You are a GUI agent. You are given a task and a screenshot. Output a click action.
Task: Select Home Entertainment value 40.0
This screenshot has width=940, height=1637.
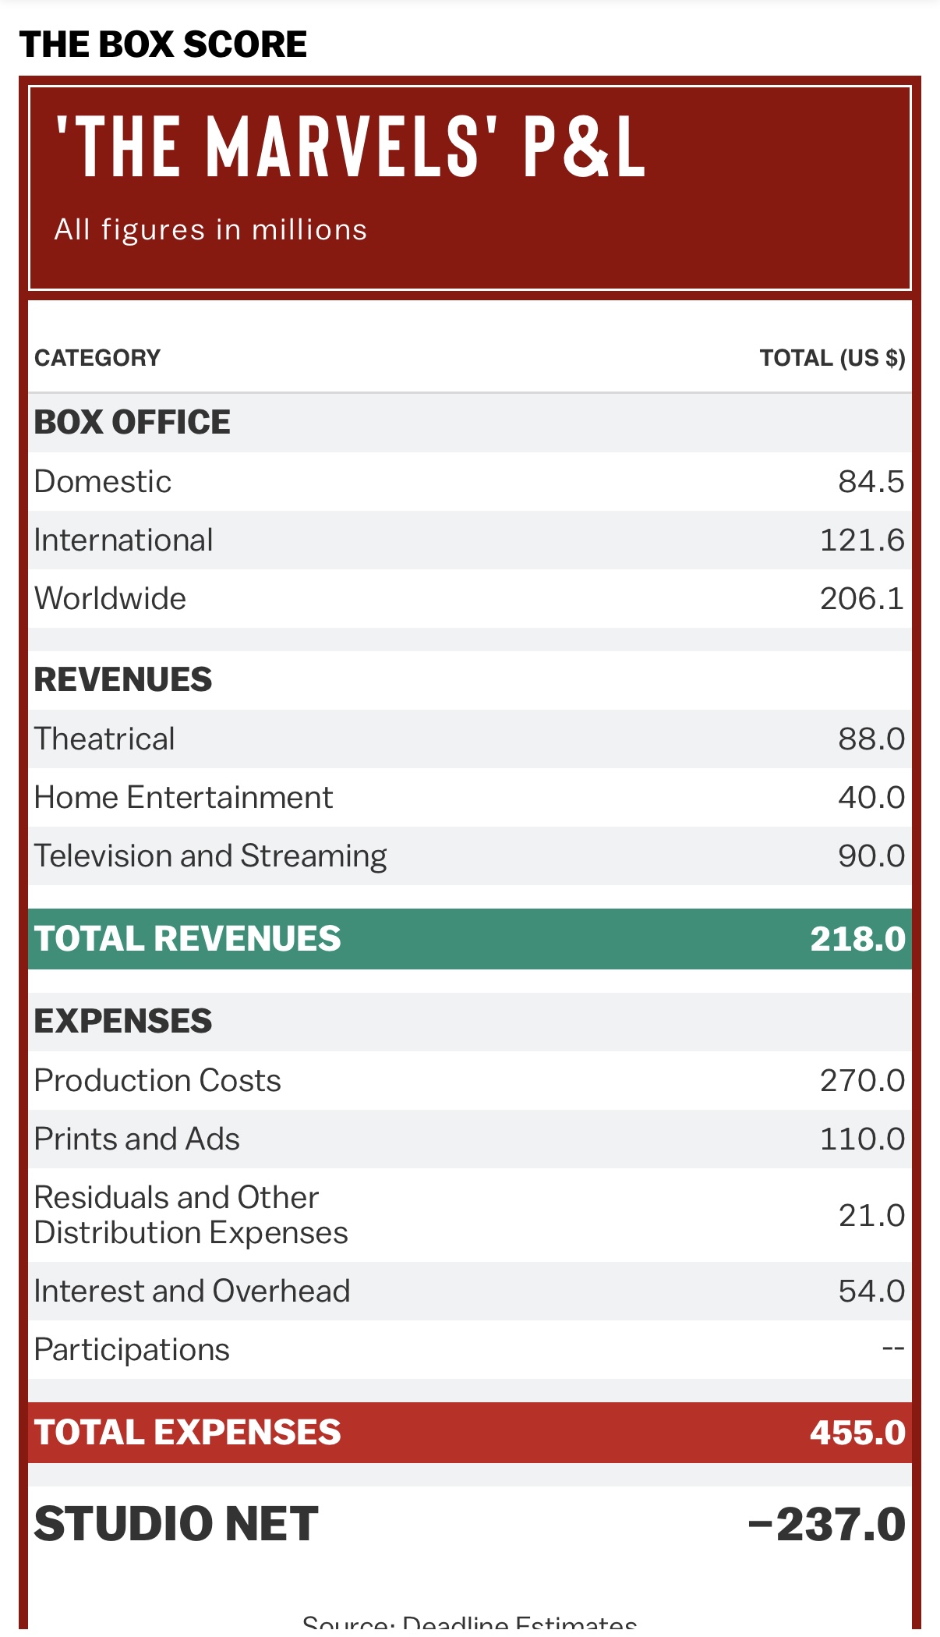[x=871, y=797]
